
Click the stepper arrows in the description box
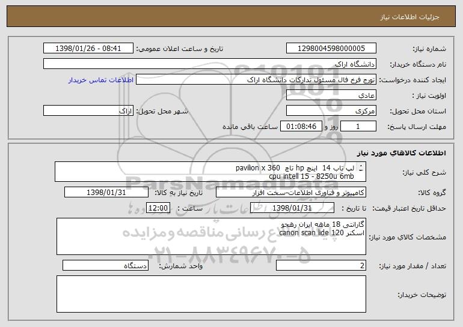point(361,168)
